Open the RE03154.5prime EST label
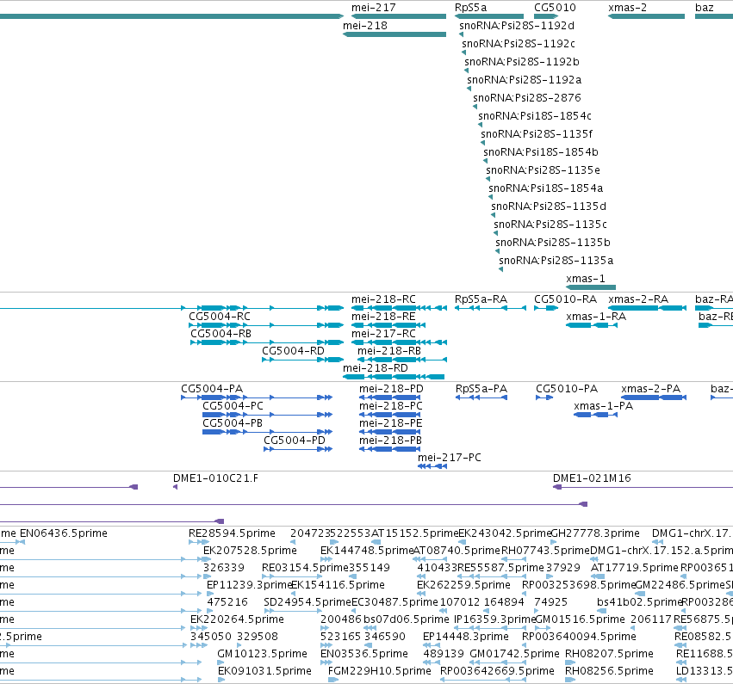The height and width of the screenshot is (684, 733). (305, 568)
